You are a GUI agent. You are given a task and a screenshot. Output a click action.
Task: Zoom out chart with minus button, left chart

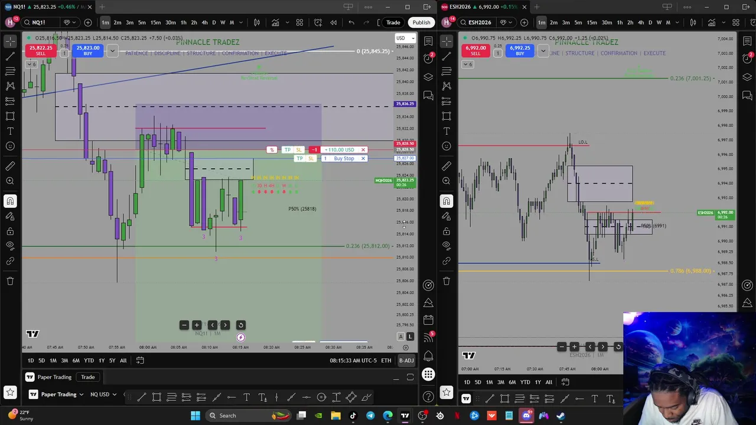click(x=184, y=325)
